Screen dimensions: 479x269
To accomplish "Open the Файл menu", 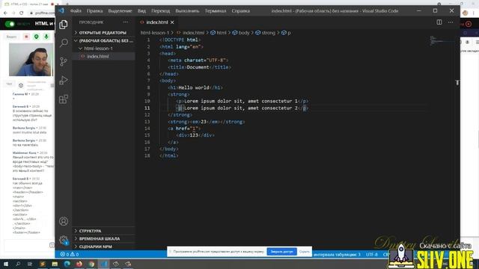I will (76, 10).
